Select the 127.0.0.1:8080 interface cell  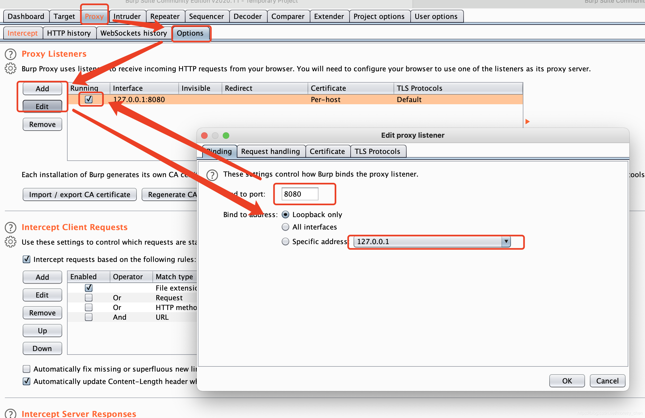[x=144, y=99]
